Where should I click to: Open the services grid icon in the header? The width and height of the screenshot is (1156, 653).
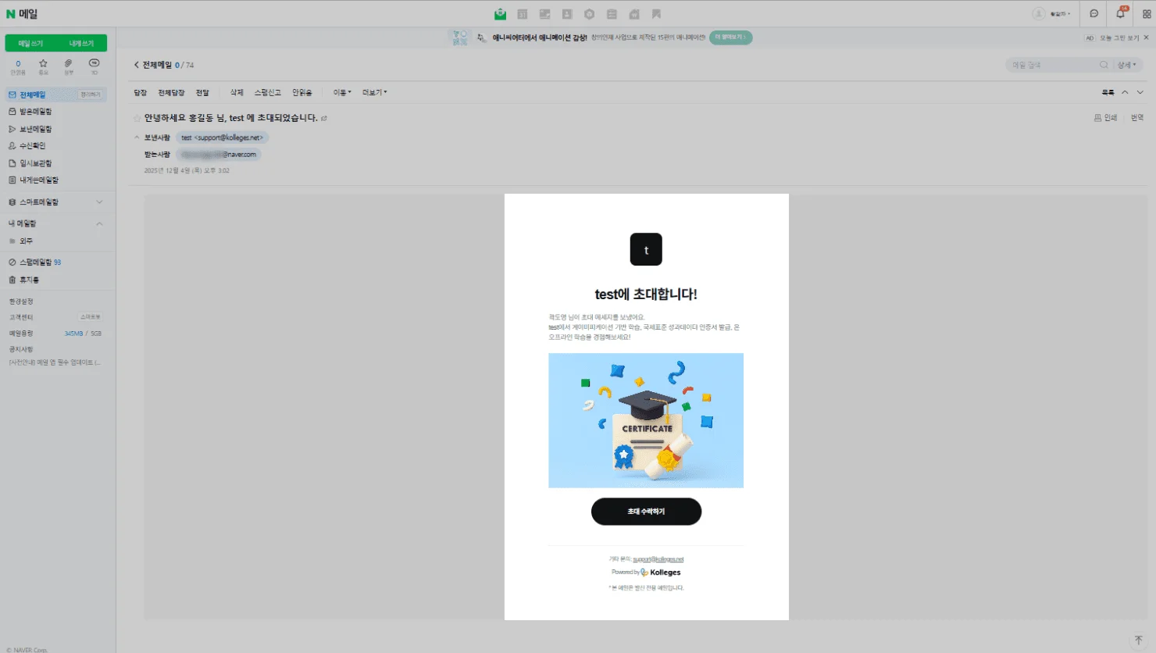click(x=1147, y=14)
